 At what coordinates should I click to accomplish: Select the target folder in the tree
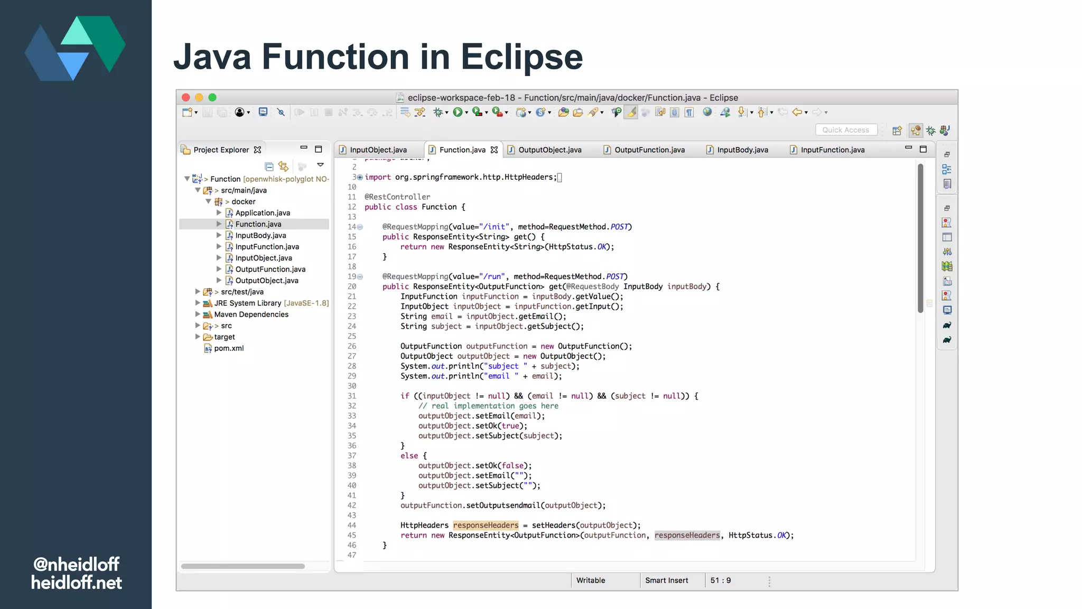(224, 337)
